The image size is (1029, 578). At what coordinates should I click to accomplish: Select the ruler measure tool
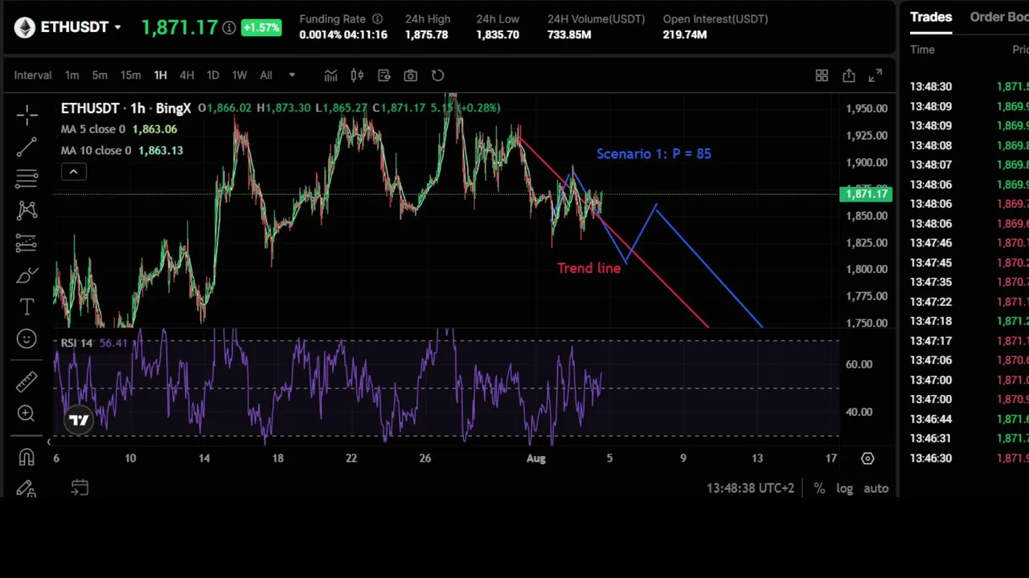[27, 381]
